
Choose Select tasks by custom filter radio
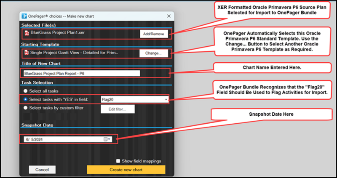click(x=26, y=108)
